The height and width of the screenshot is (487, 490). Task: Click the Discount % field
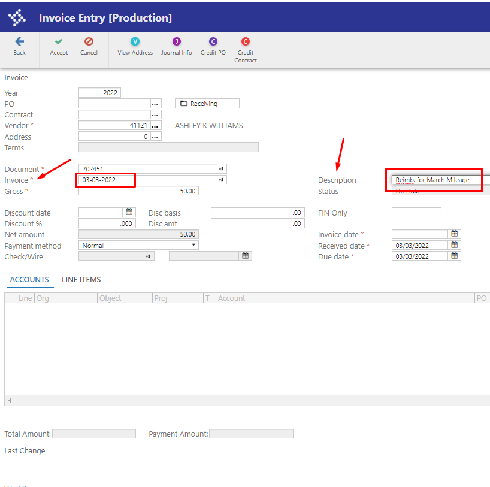[x=107, y=223]
